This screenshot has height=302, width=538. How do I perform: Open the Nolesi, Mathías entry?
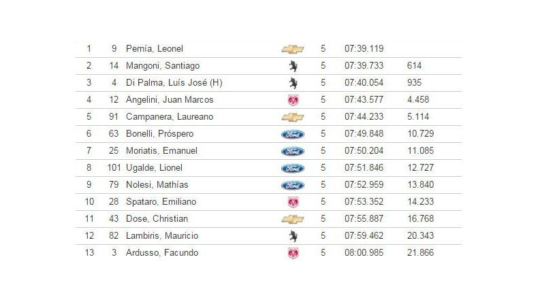click(157, 185)
